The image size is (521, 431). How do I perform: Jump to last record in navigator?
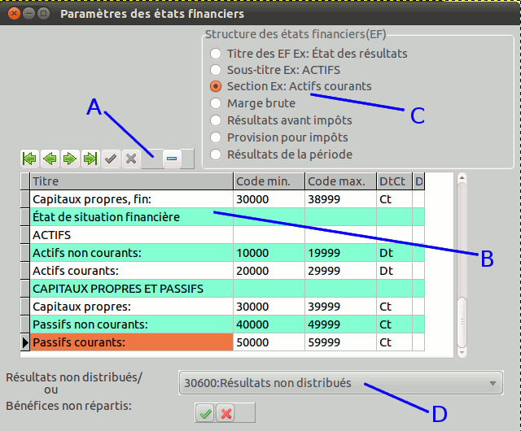click(x=90, y=159)
